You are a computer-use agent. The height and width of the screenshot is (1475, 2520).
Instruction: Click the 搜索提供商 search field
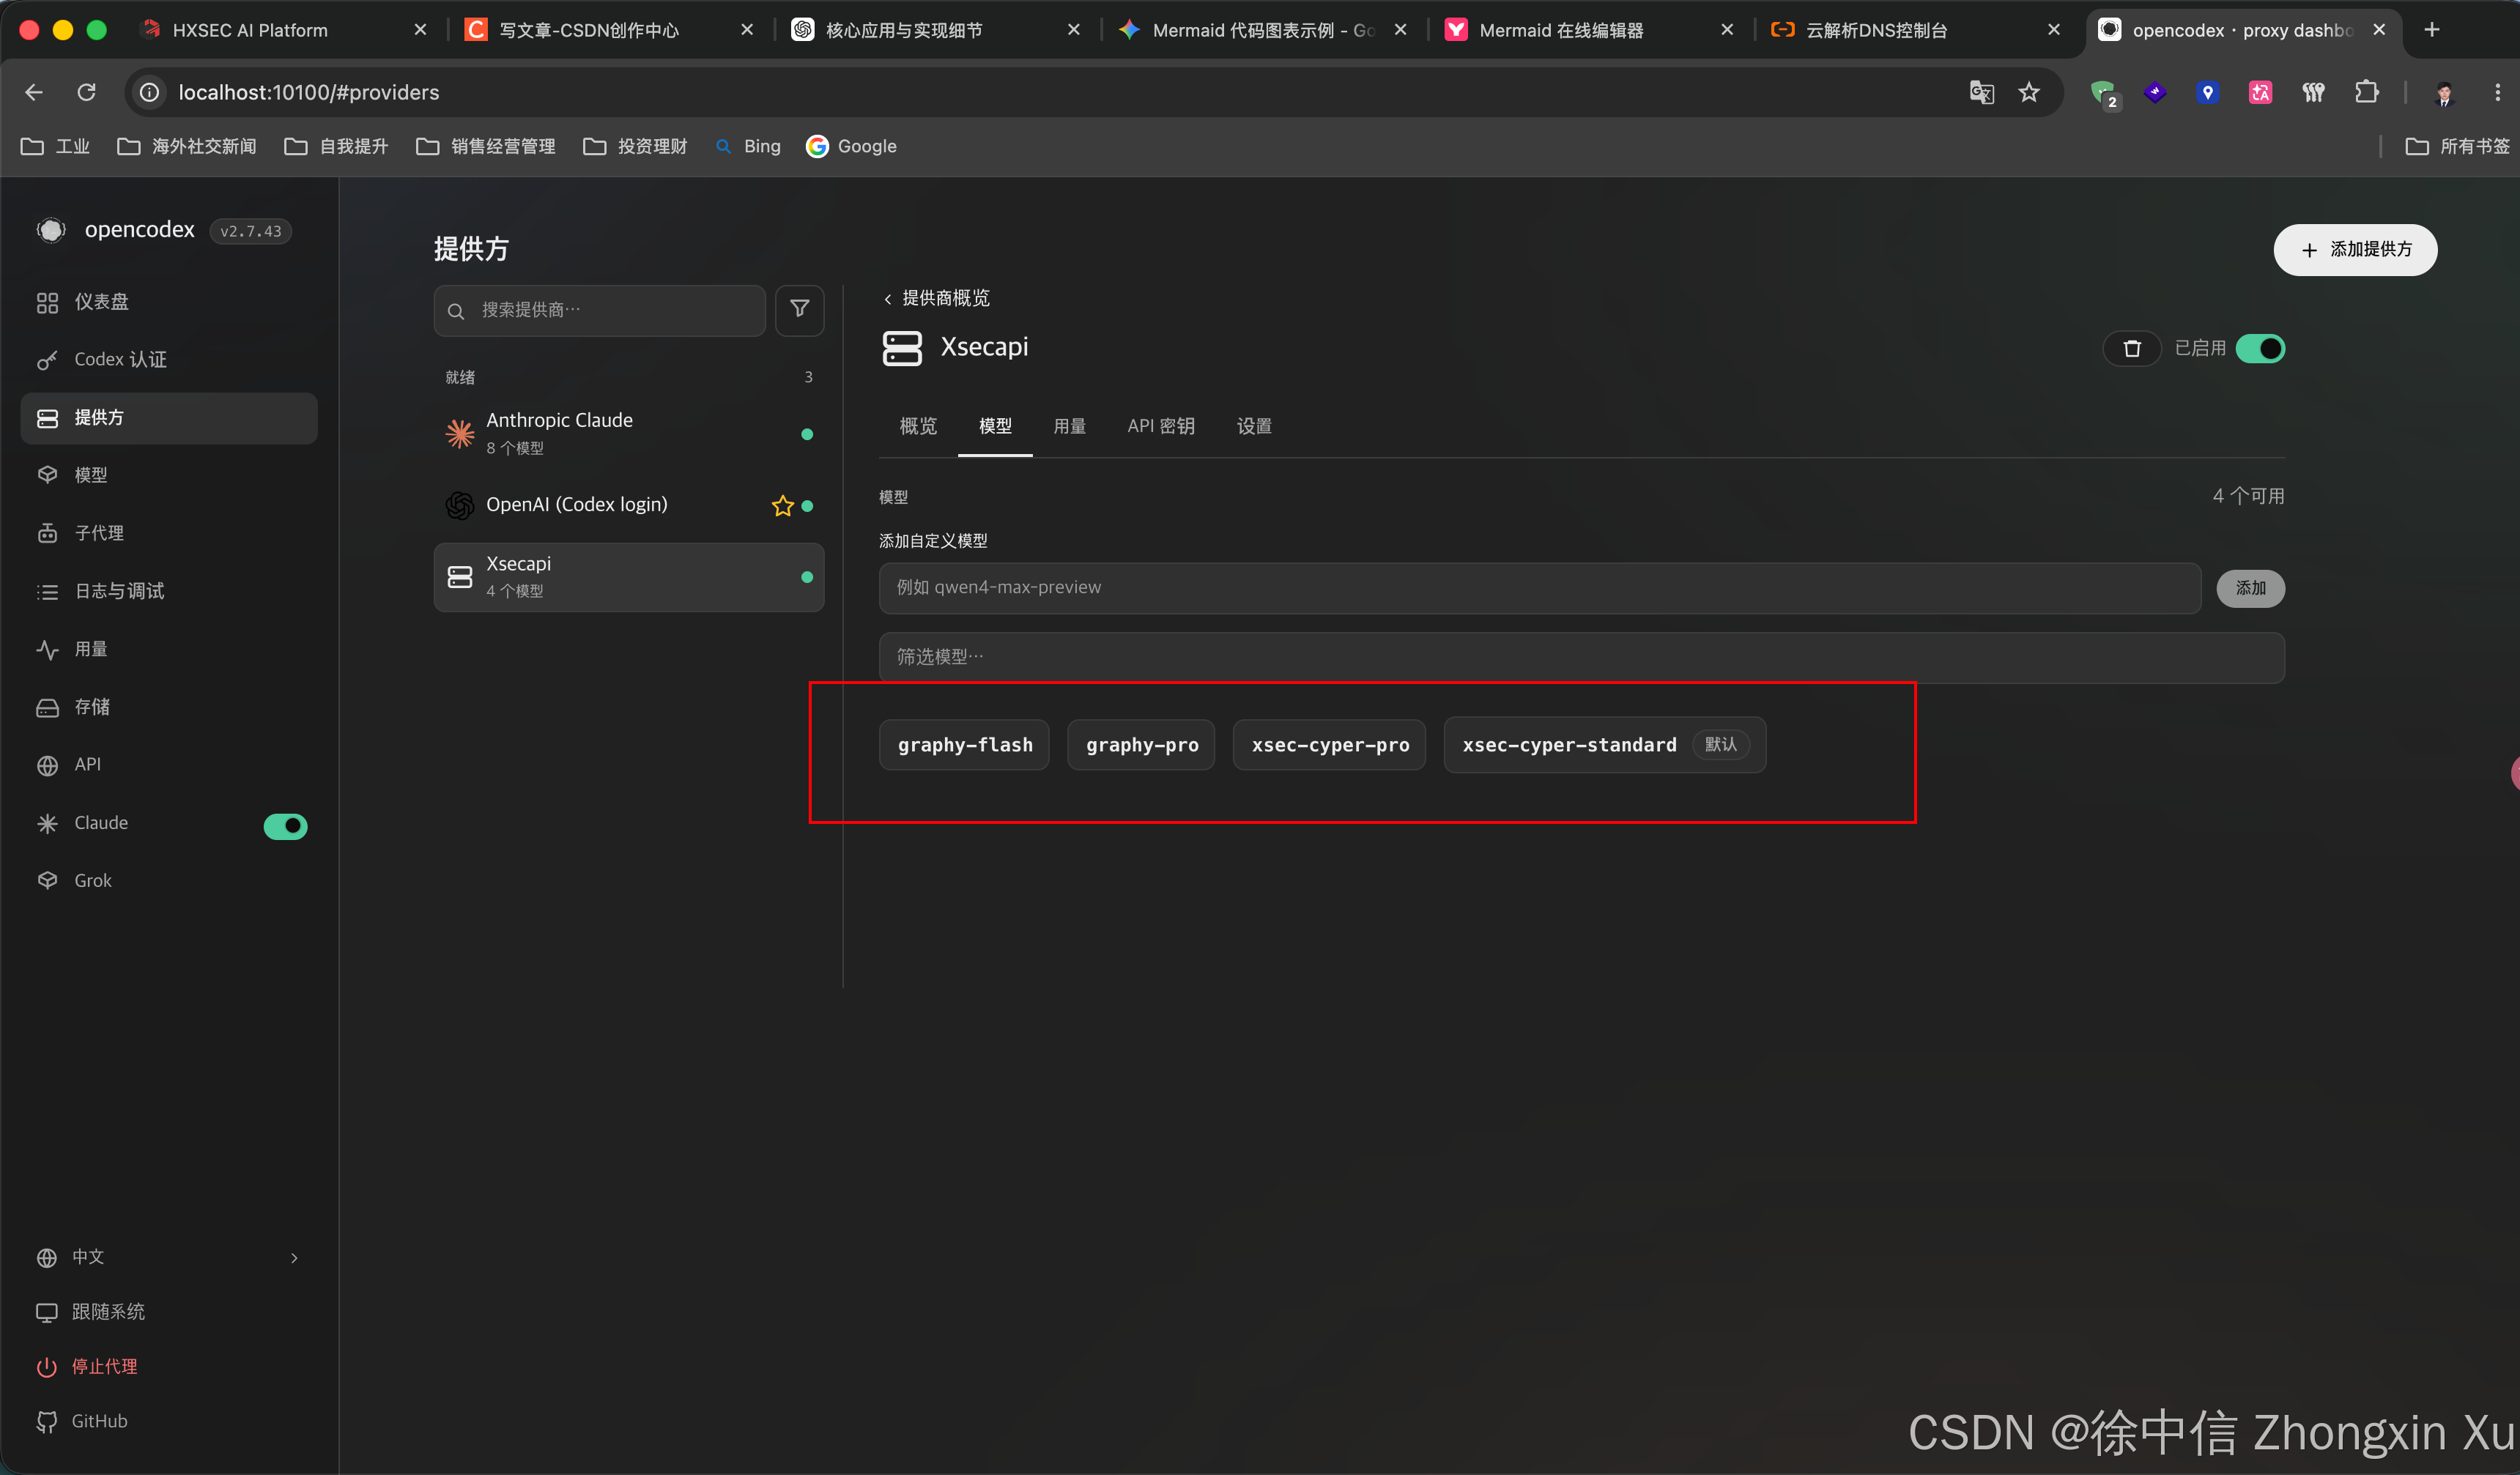tap(600, 310)
